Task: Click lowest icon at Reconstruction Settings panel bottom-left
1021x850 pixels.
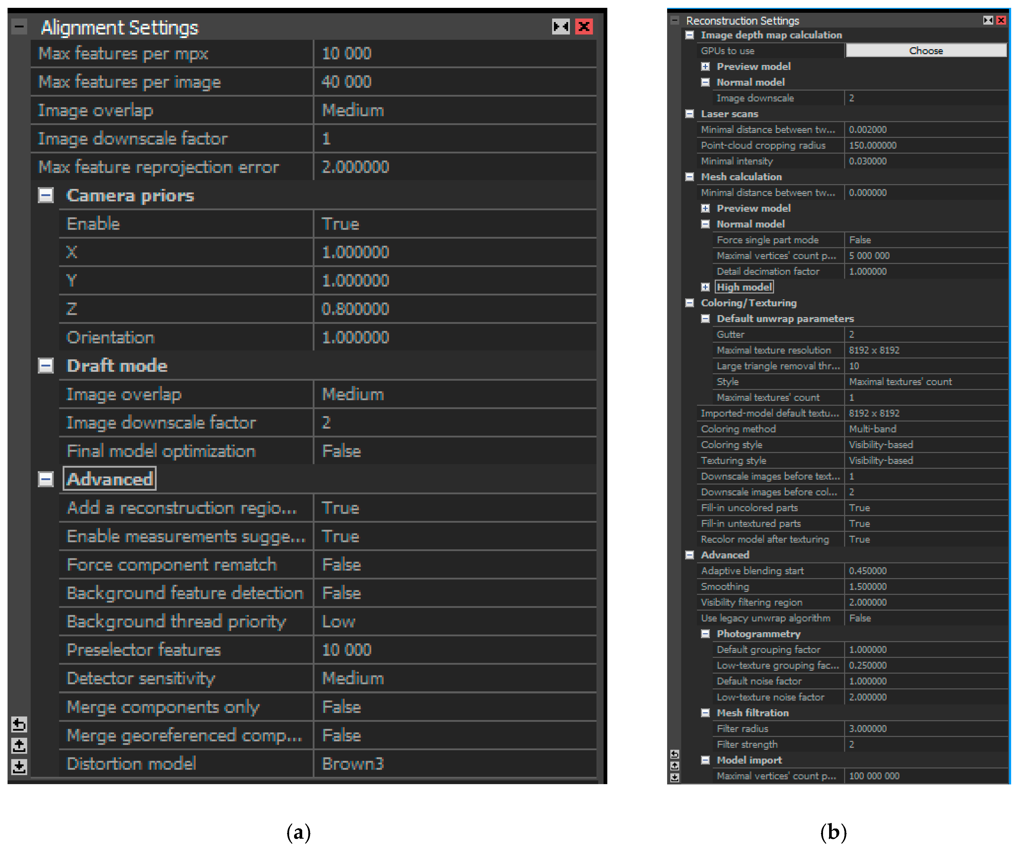Action: point(674,777)
